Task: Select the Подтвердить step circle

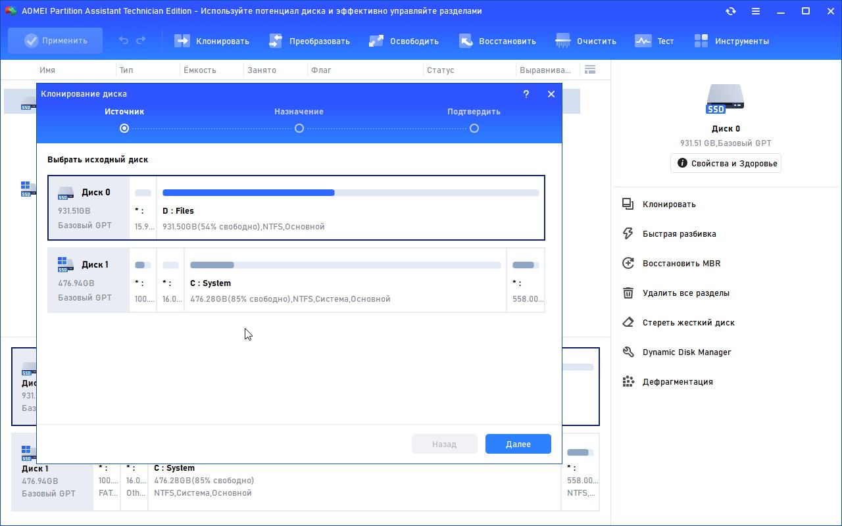Action: pos(474,128)
